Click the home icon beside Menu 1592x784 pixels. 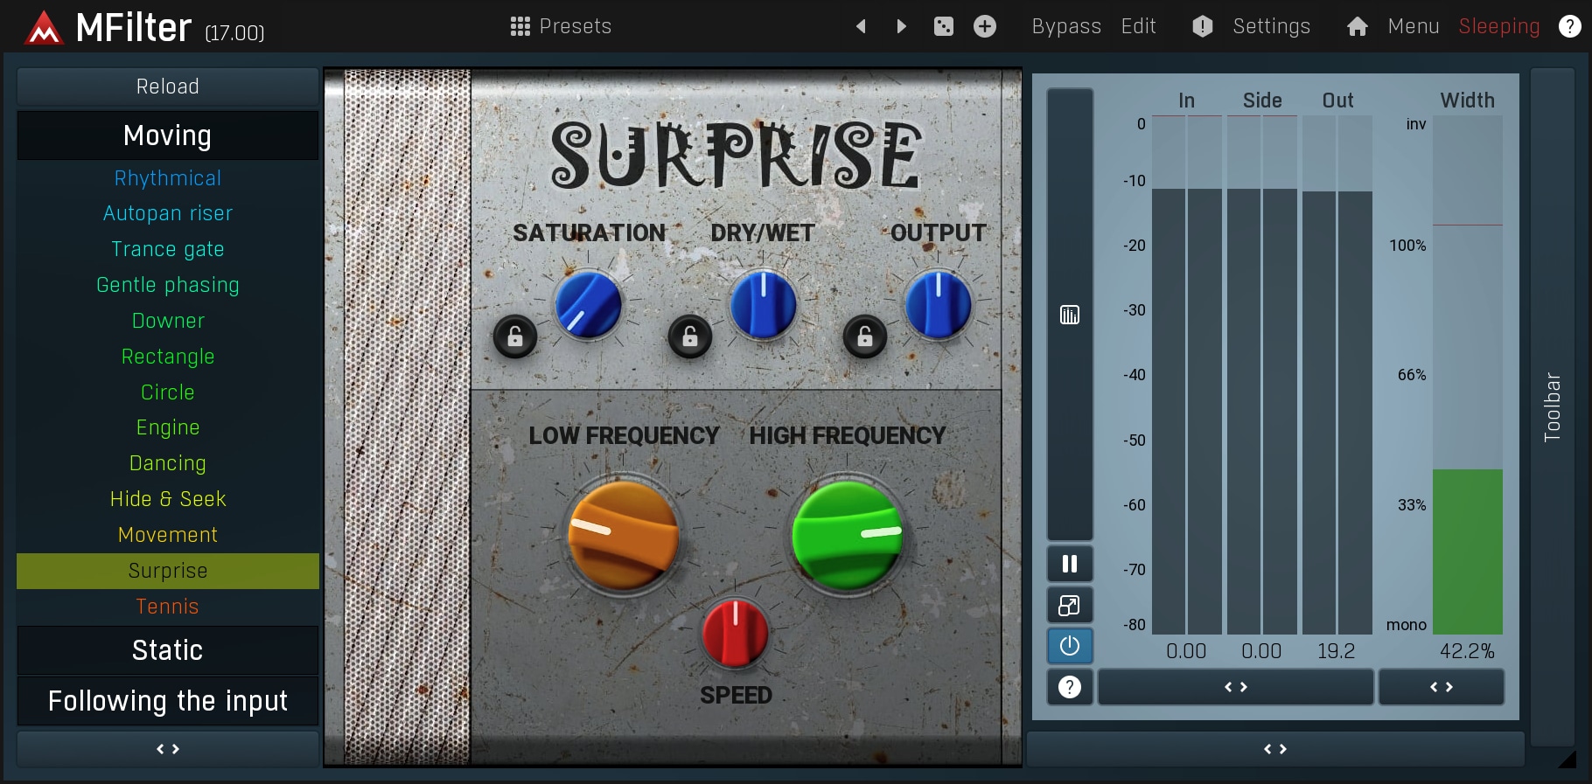point(1357,27)
